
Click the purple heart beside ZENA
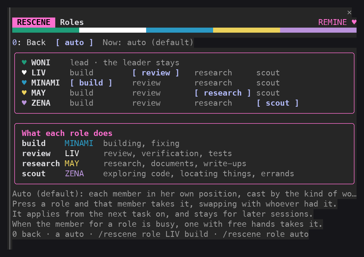(x=24, y=103)
